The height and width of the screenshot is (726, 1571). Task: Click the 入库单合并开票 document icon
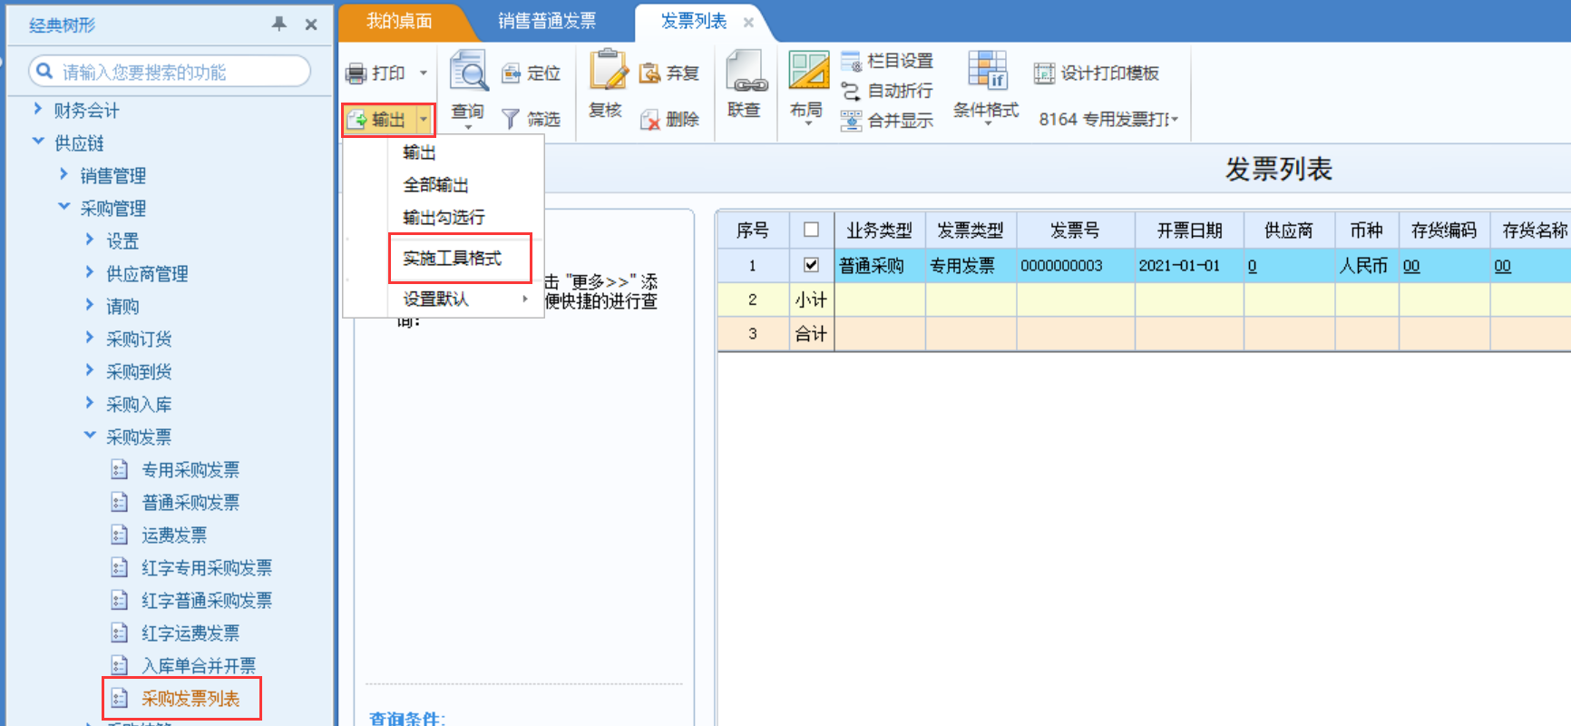(120, 666)
